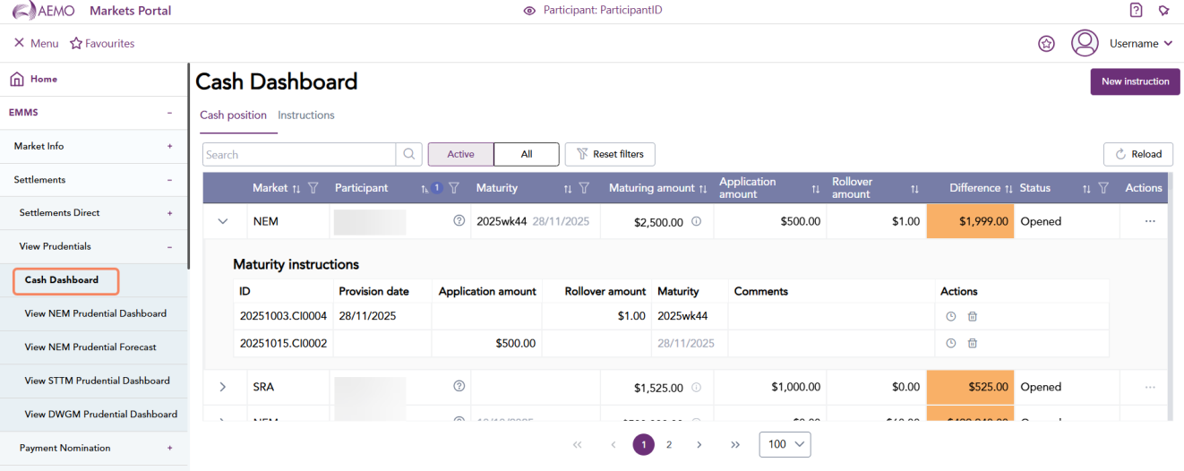Open the 100 page size dropdown
Viewport: 1184px width, 471px height.
pyautogui.click(x=785, y=444)
